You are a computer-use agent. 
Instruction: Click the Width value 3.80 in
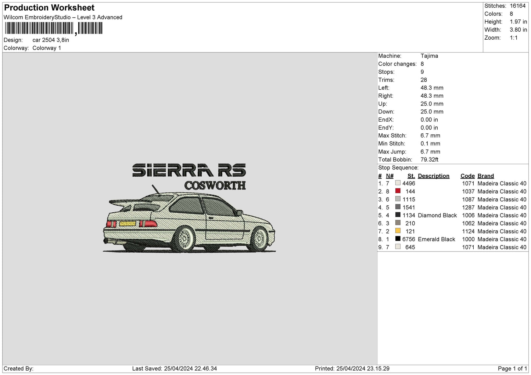point(518,30)
